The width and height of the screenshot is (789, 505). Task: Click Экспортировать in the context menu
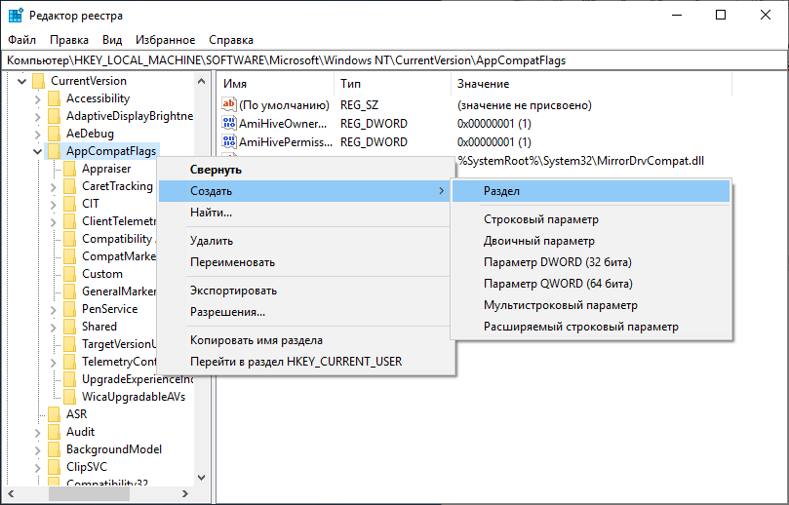pyautogui.click(x=233, y=291)
